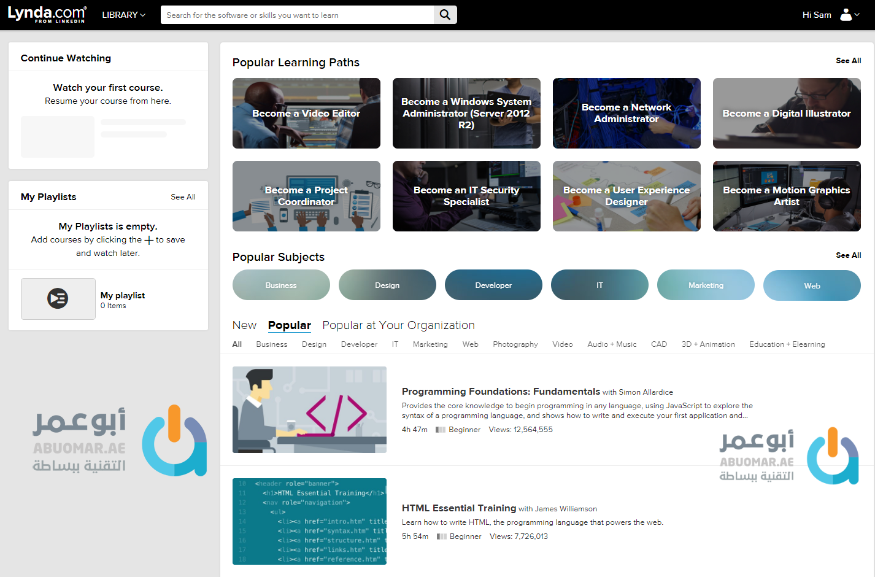875x577 pixels.
Task: Type in the search input field
Action: click(297, 15)
